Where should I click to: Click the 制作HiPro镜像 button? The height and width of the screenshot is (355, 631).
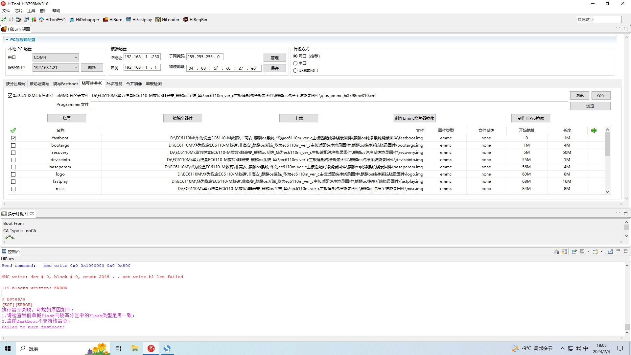531,118
